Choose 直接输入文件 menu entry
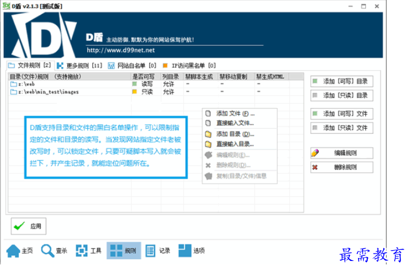Screen dimensions: 409x273 pos(239,123)
